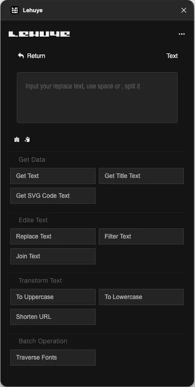Click inside the replace text input area
The width and height of the screenshot is (195, 387).
pyautogui.click(x=97, y=98)
